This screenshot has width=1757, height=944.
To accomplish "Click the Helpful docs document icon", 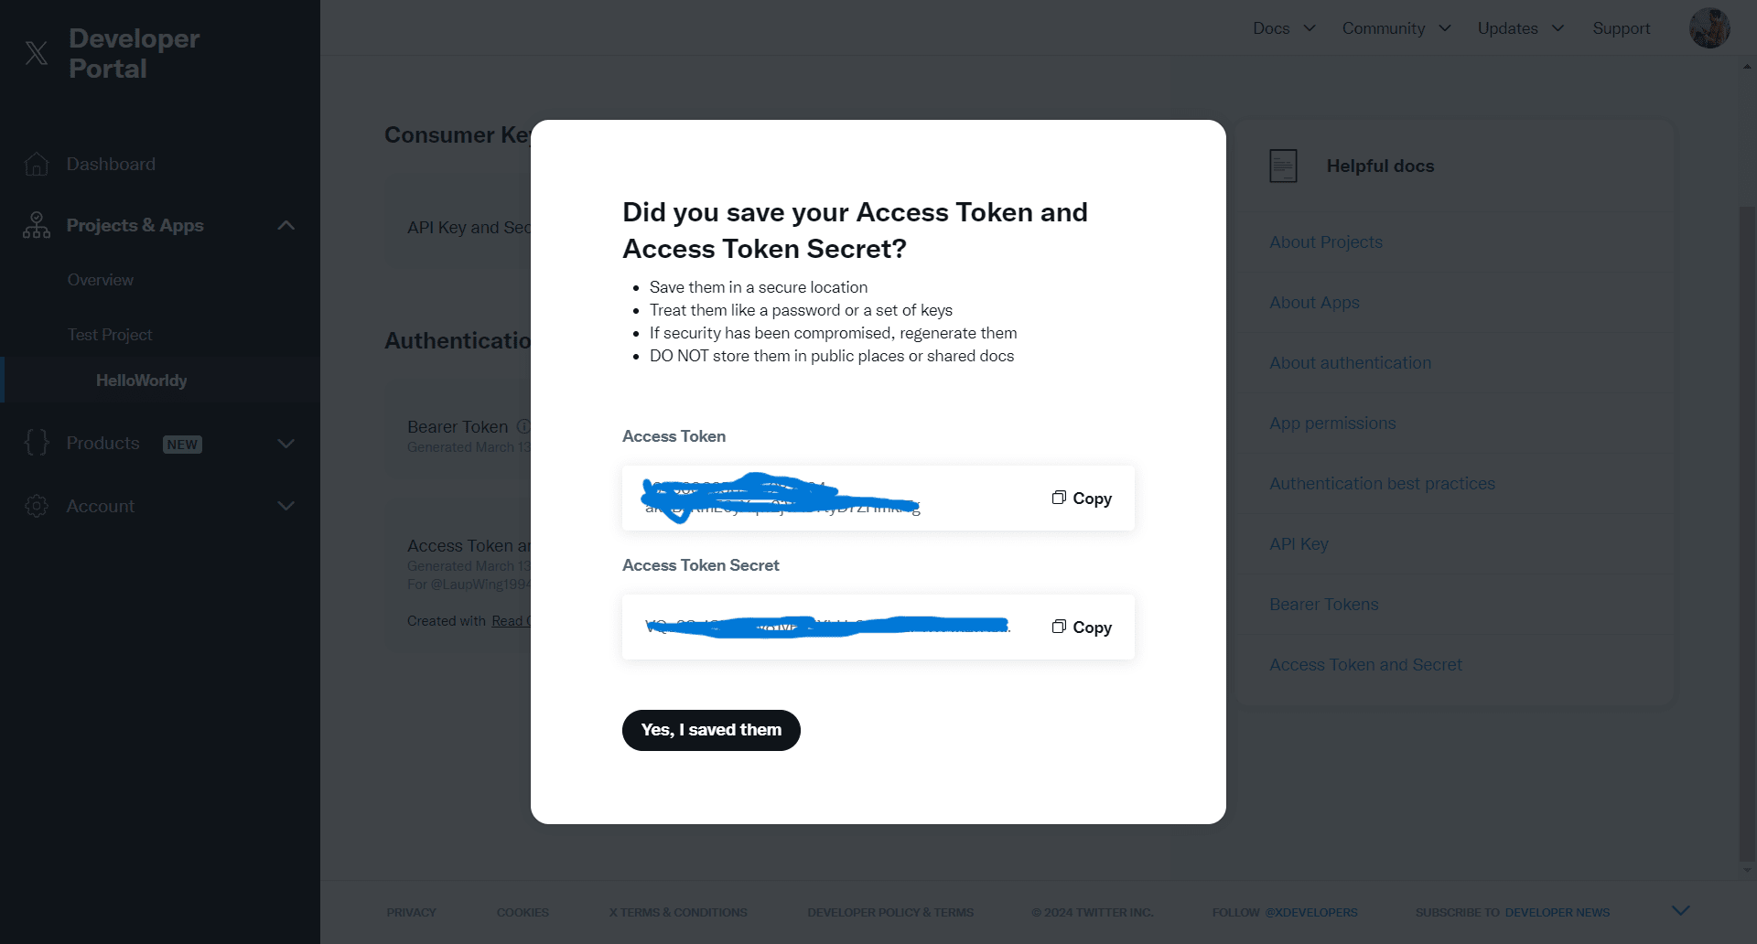I will coord(1283,166).
